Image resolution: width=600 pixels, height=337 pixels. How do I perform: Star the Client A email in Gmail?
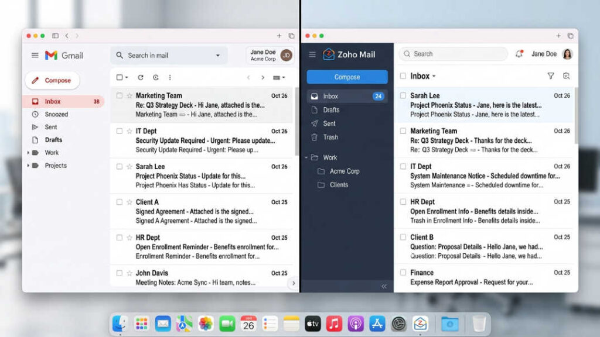[x=129, y=202]
